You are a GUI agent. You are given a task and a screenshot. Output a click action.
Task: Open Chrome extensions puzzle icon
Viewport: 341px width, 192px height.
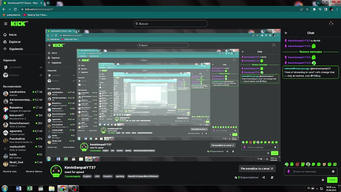coord(314,9)
